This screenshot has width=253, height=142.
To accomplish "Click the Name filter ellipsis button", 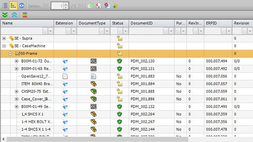I will (45, 31).
